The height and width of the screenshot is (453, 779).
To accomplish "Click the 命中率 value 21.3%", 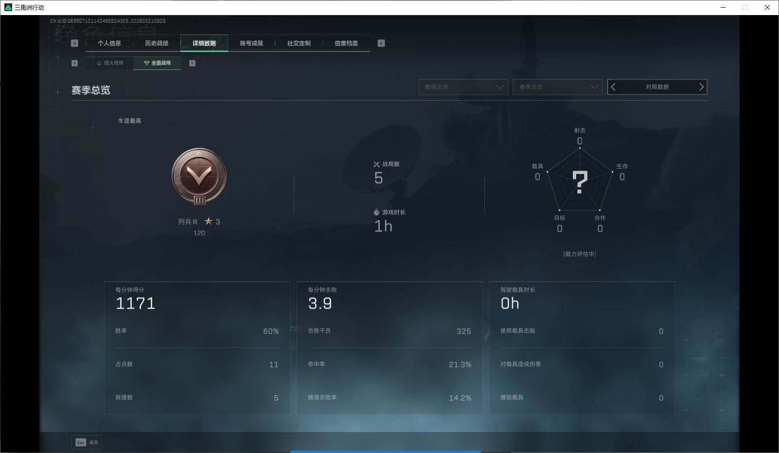I will coord(460,365).
